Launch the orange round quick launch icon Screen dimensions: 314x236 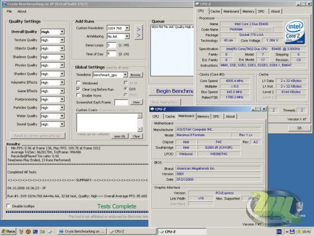point(28,232)
